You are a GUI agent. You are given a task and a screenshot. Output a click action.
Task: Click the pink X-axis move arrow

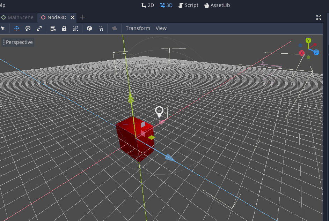coord(162,122)
